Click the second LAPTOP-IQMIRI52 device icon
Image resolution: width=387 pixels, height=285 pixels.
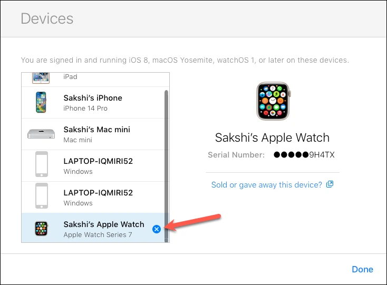click(42, 196)
